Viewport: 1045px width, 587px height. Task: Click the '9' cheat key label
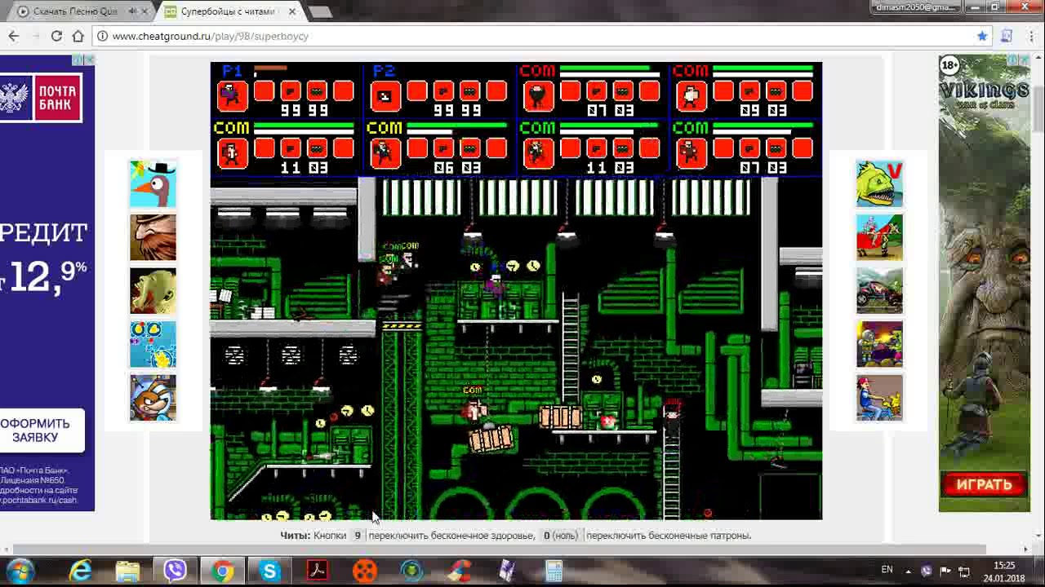coord(357,536)
